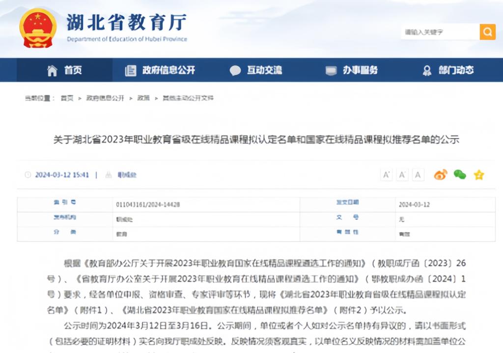Viewport: 503px width, 353px height.
Task: Click 首页 in the breadcrumb trail
Action: click(x=67, y=98)
